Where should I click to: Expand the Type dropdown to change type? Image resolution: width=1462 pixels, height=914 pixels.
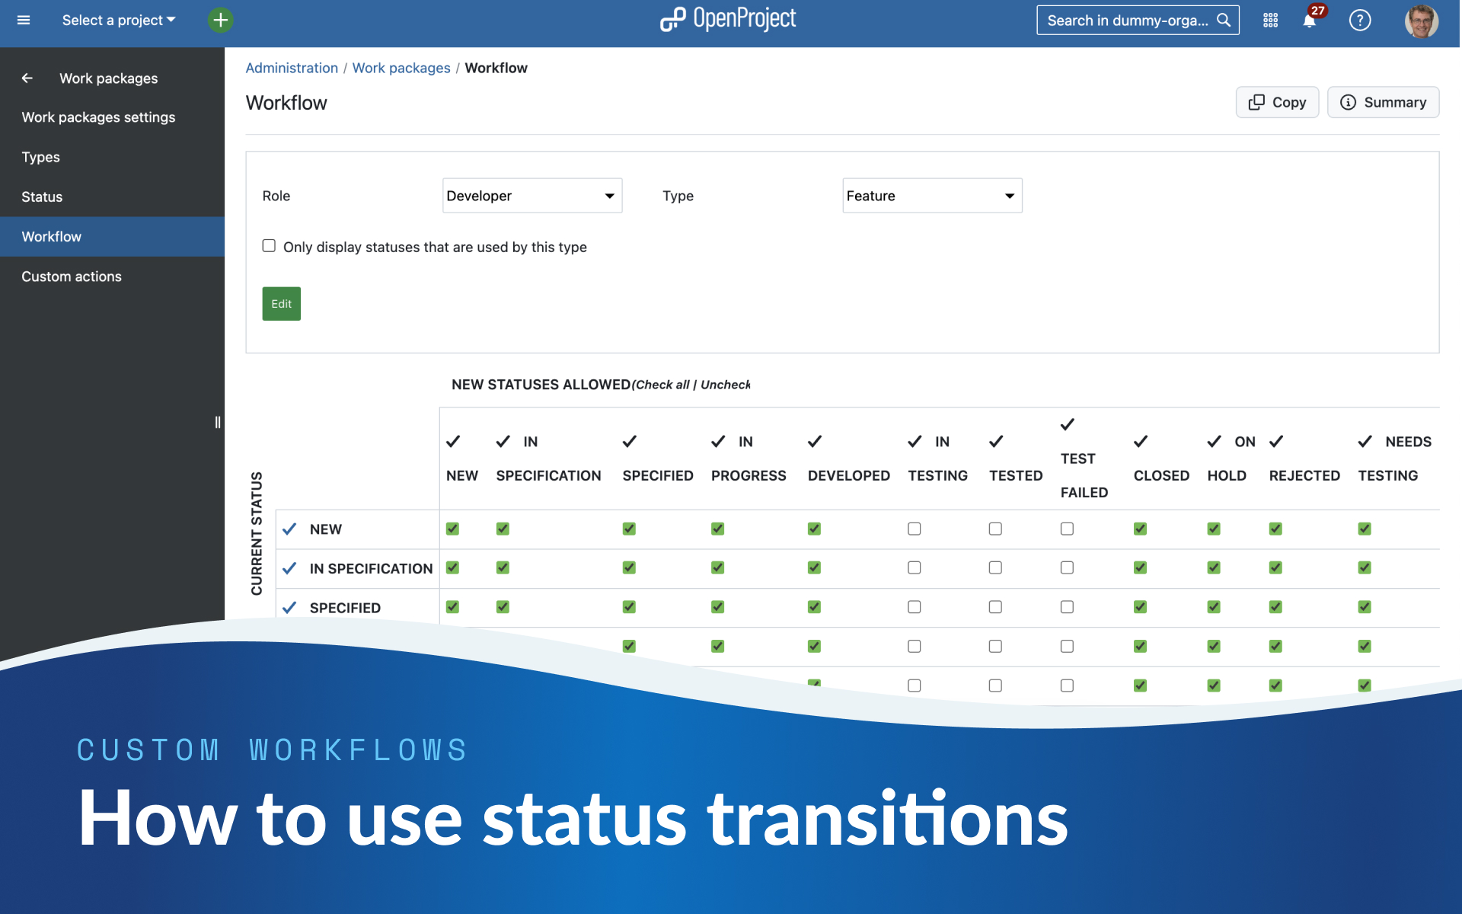click(x=933, y=195)
